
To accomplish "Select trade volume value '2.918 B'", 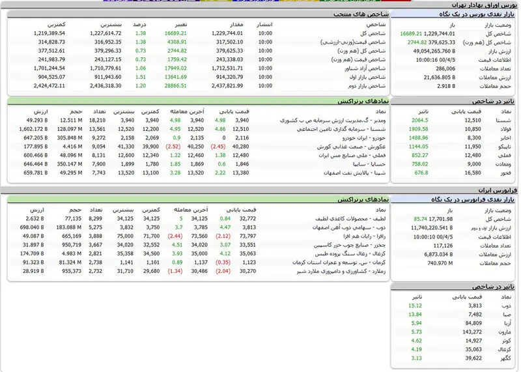I will [x=446, y=86].
